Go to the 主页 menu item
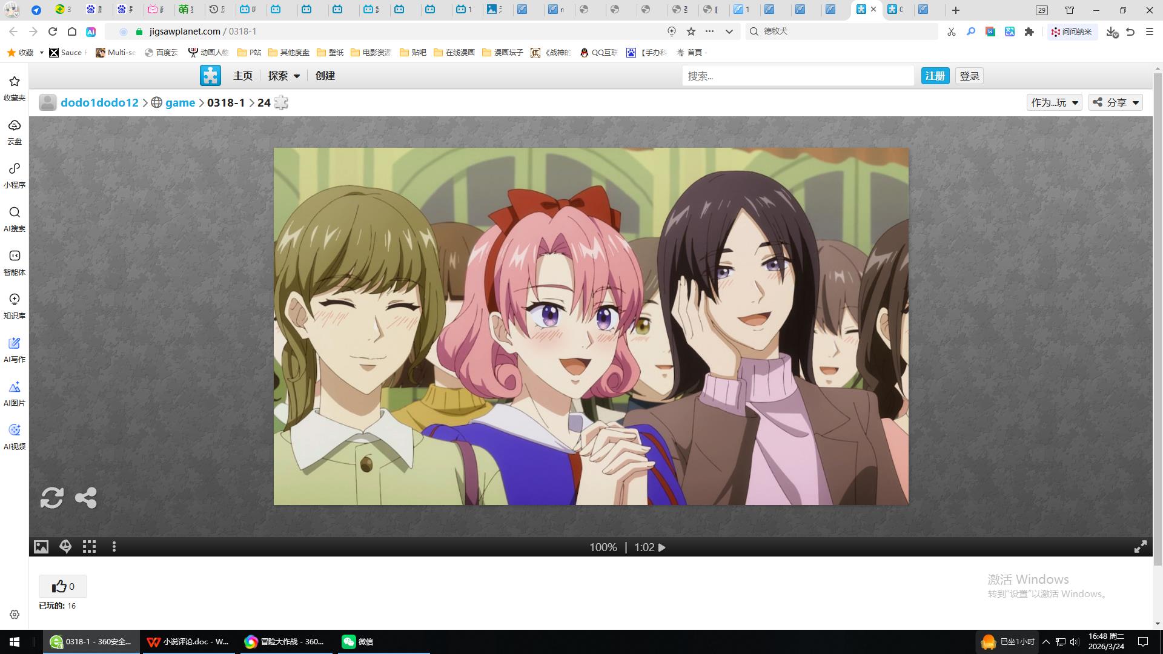Image resolution: width=1163 pixels, height=654 pixels. click(x=242, y=76)
